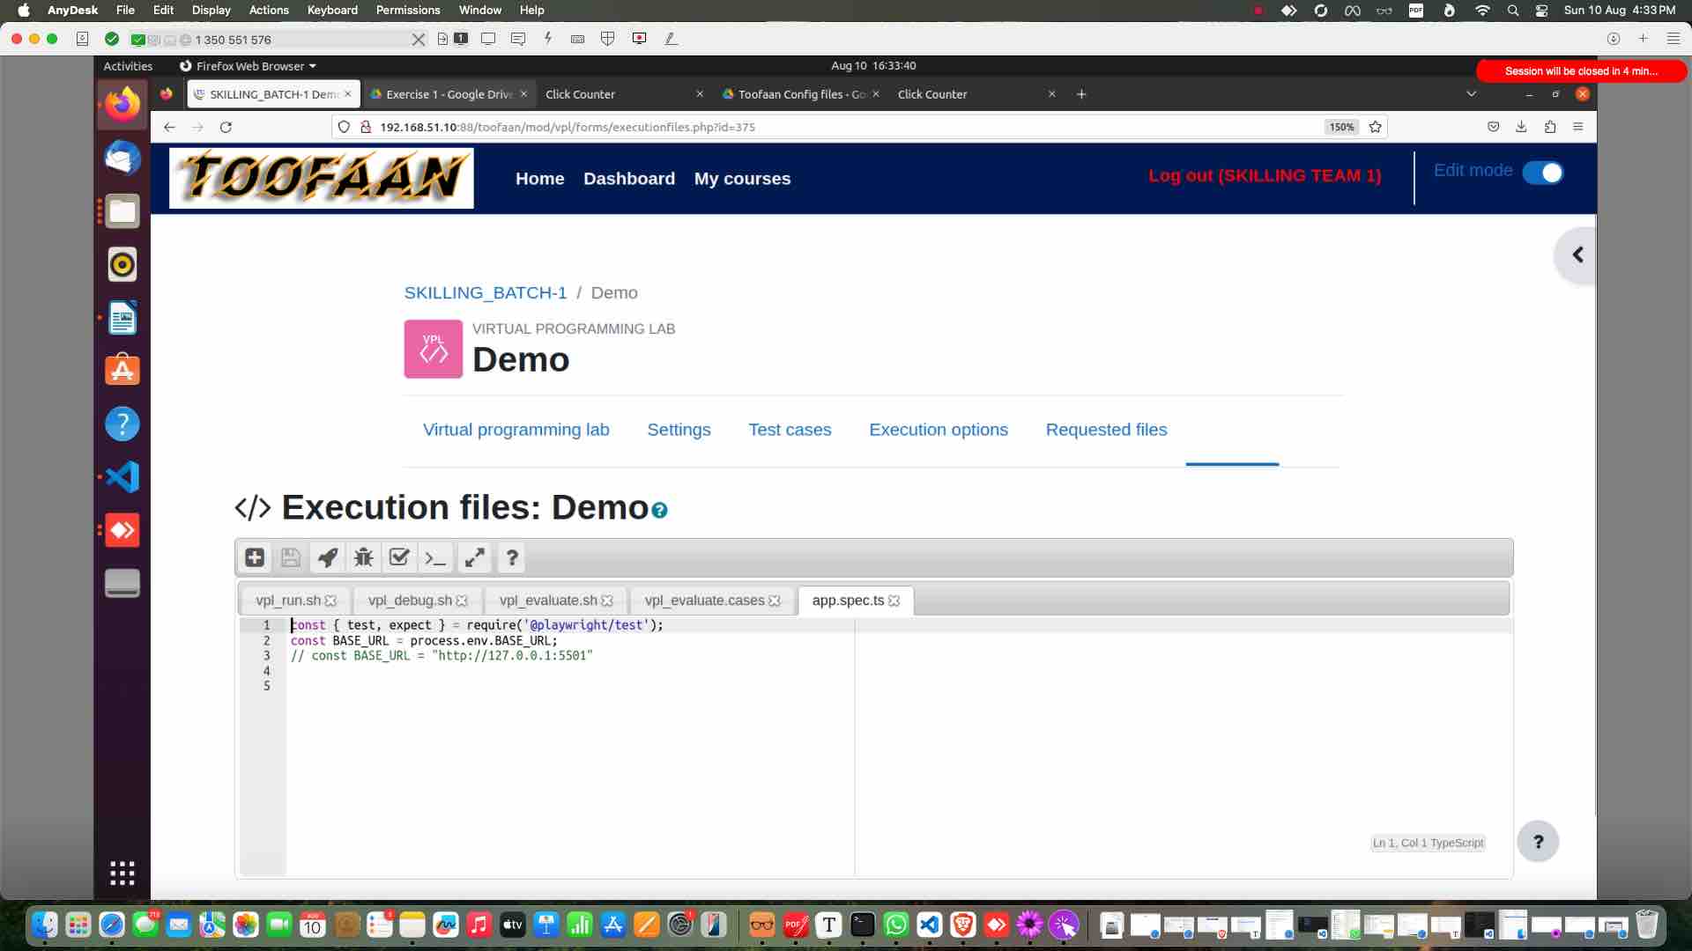Click the new file plus icon
The height and width of the screenshot is (951, 1692).
tap(255, 557)
